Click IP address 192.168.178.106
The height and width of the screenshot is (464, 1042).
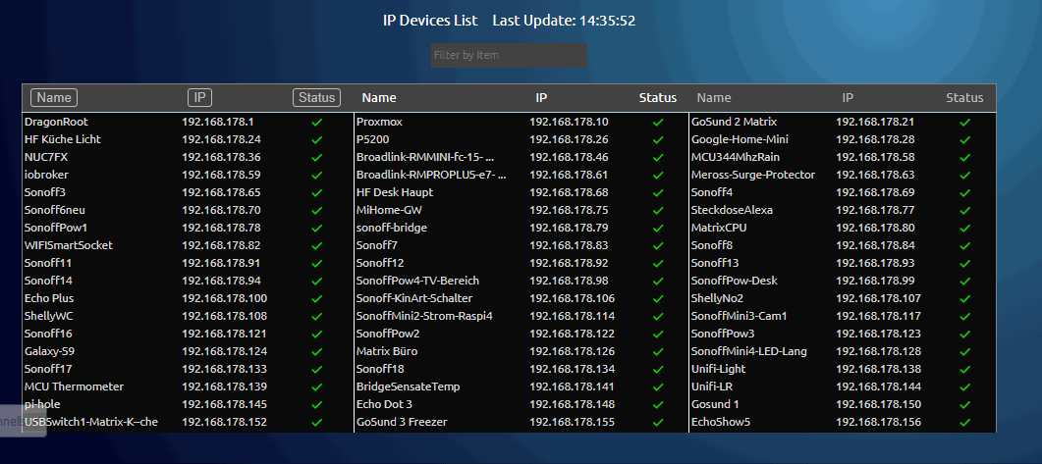point(573,299)
